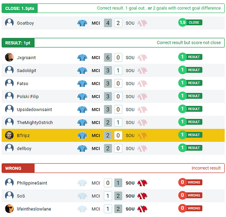
Task: Open the Upsidedownsaint username link
Action: click(x=34, y=109)
